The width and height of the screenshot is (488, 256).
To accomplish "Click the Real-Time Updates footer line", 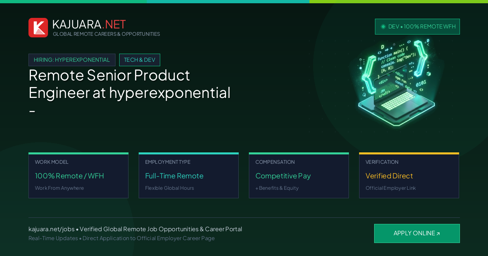I will point(122,238).
